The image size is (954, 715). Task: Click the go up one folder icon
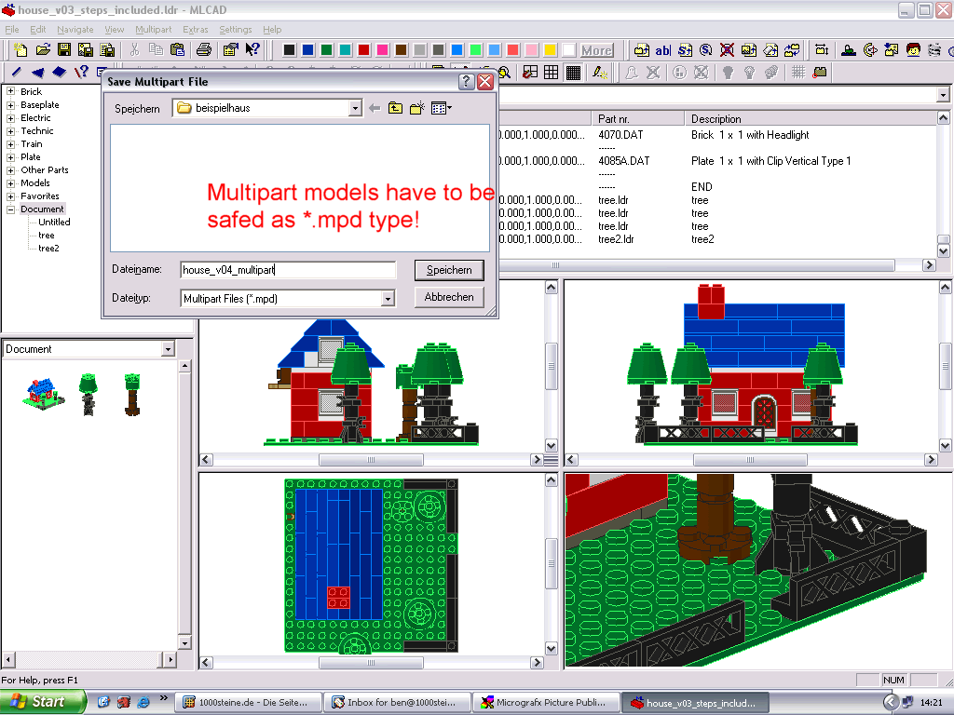[395, 108]
